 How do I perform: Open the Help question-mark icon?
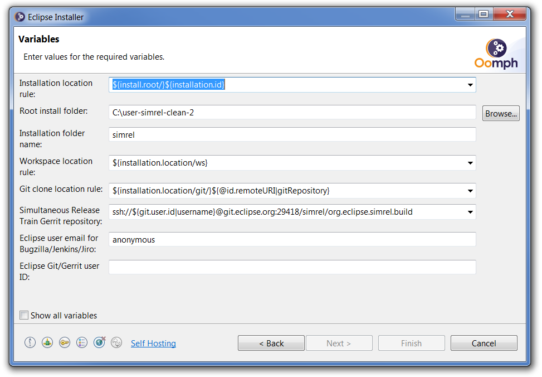(x=30, y=343)
